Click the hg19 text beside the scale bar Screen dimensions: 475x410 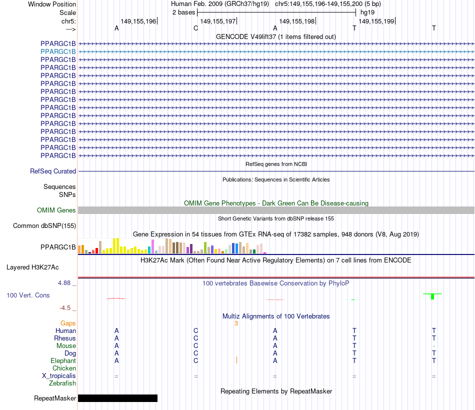click(x=367, y=12)
